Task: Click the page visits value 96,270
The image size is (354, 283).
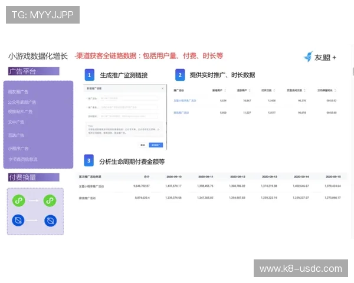Action: click(302, 100)
